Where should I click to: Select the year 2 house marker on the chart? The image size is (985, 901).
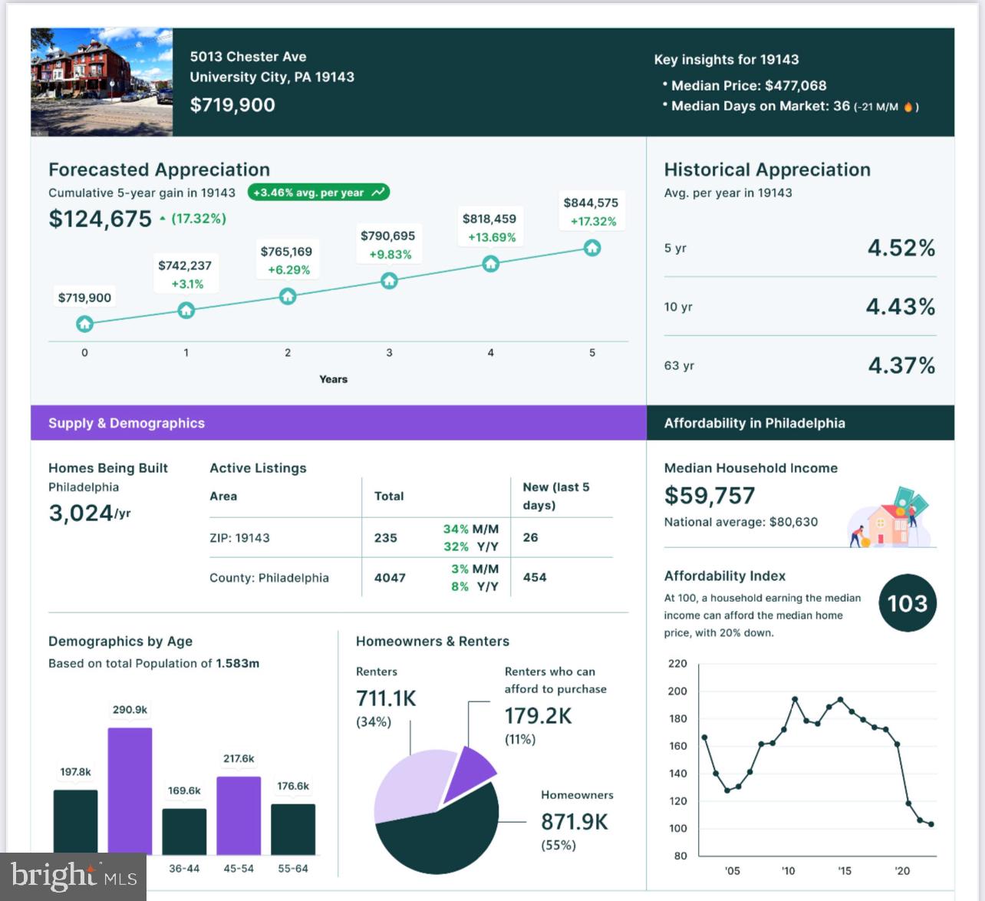point(288,296)
